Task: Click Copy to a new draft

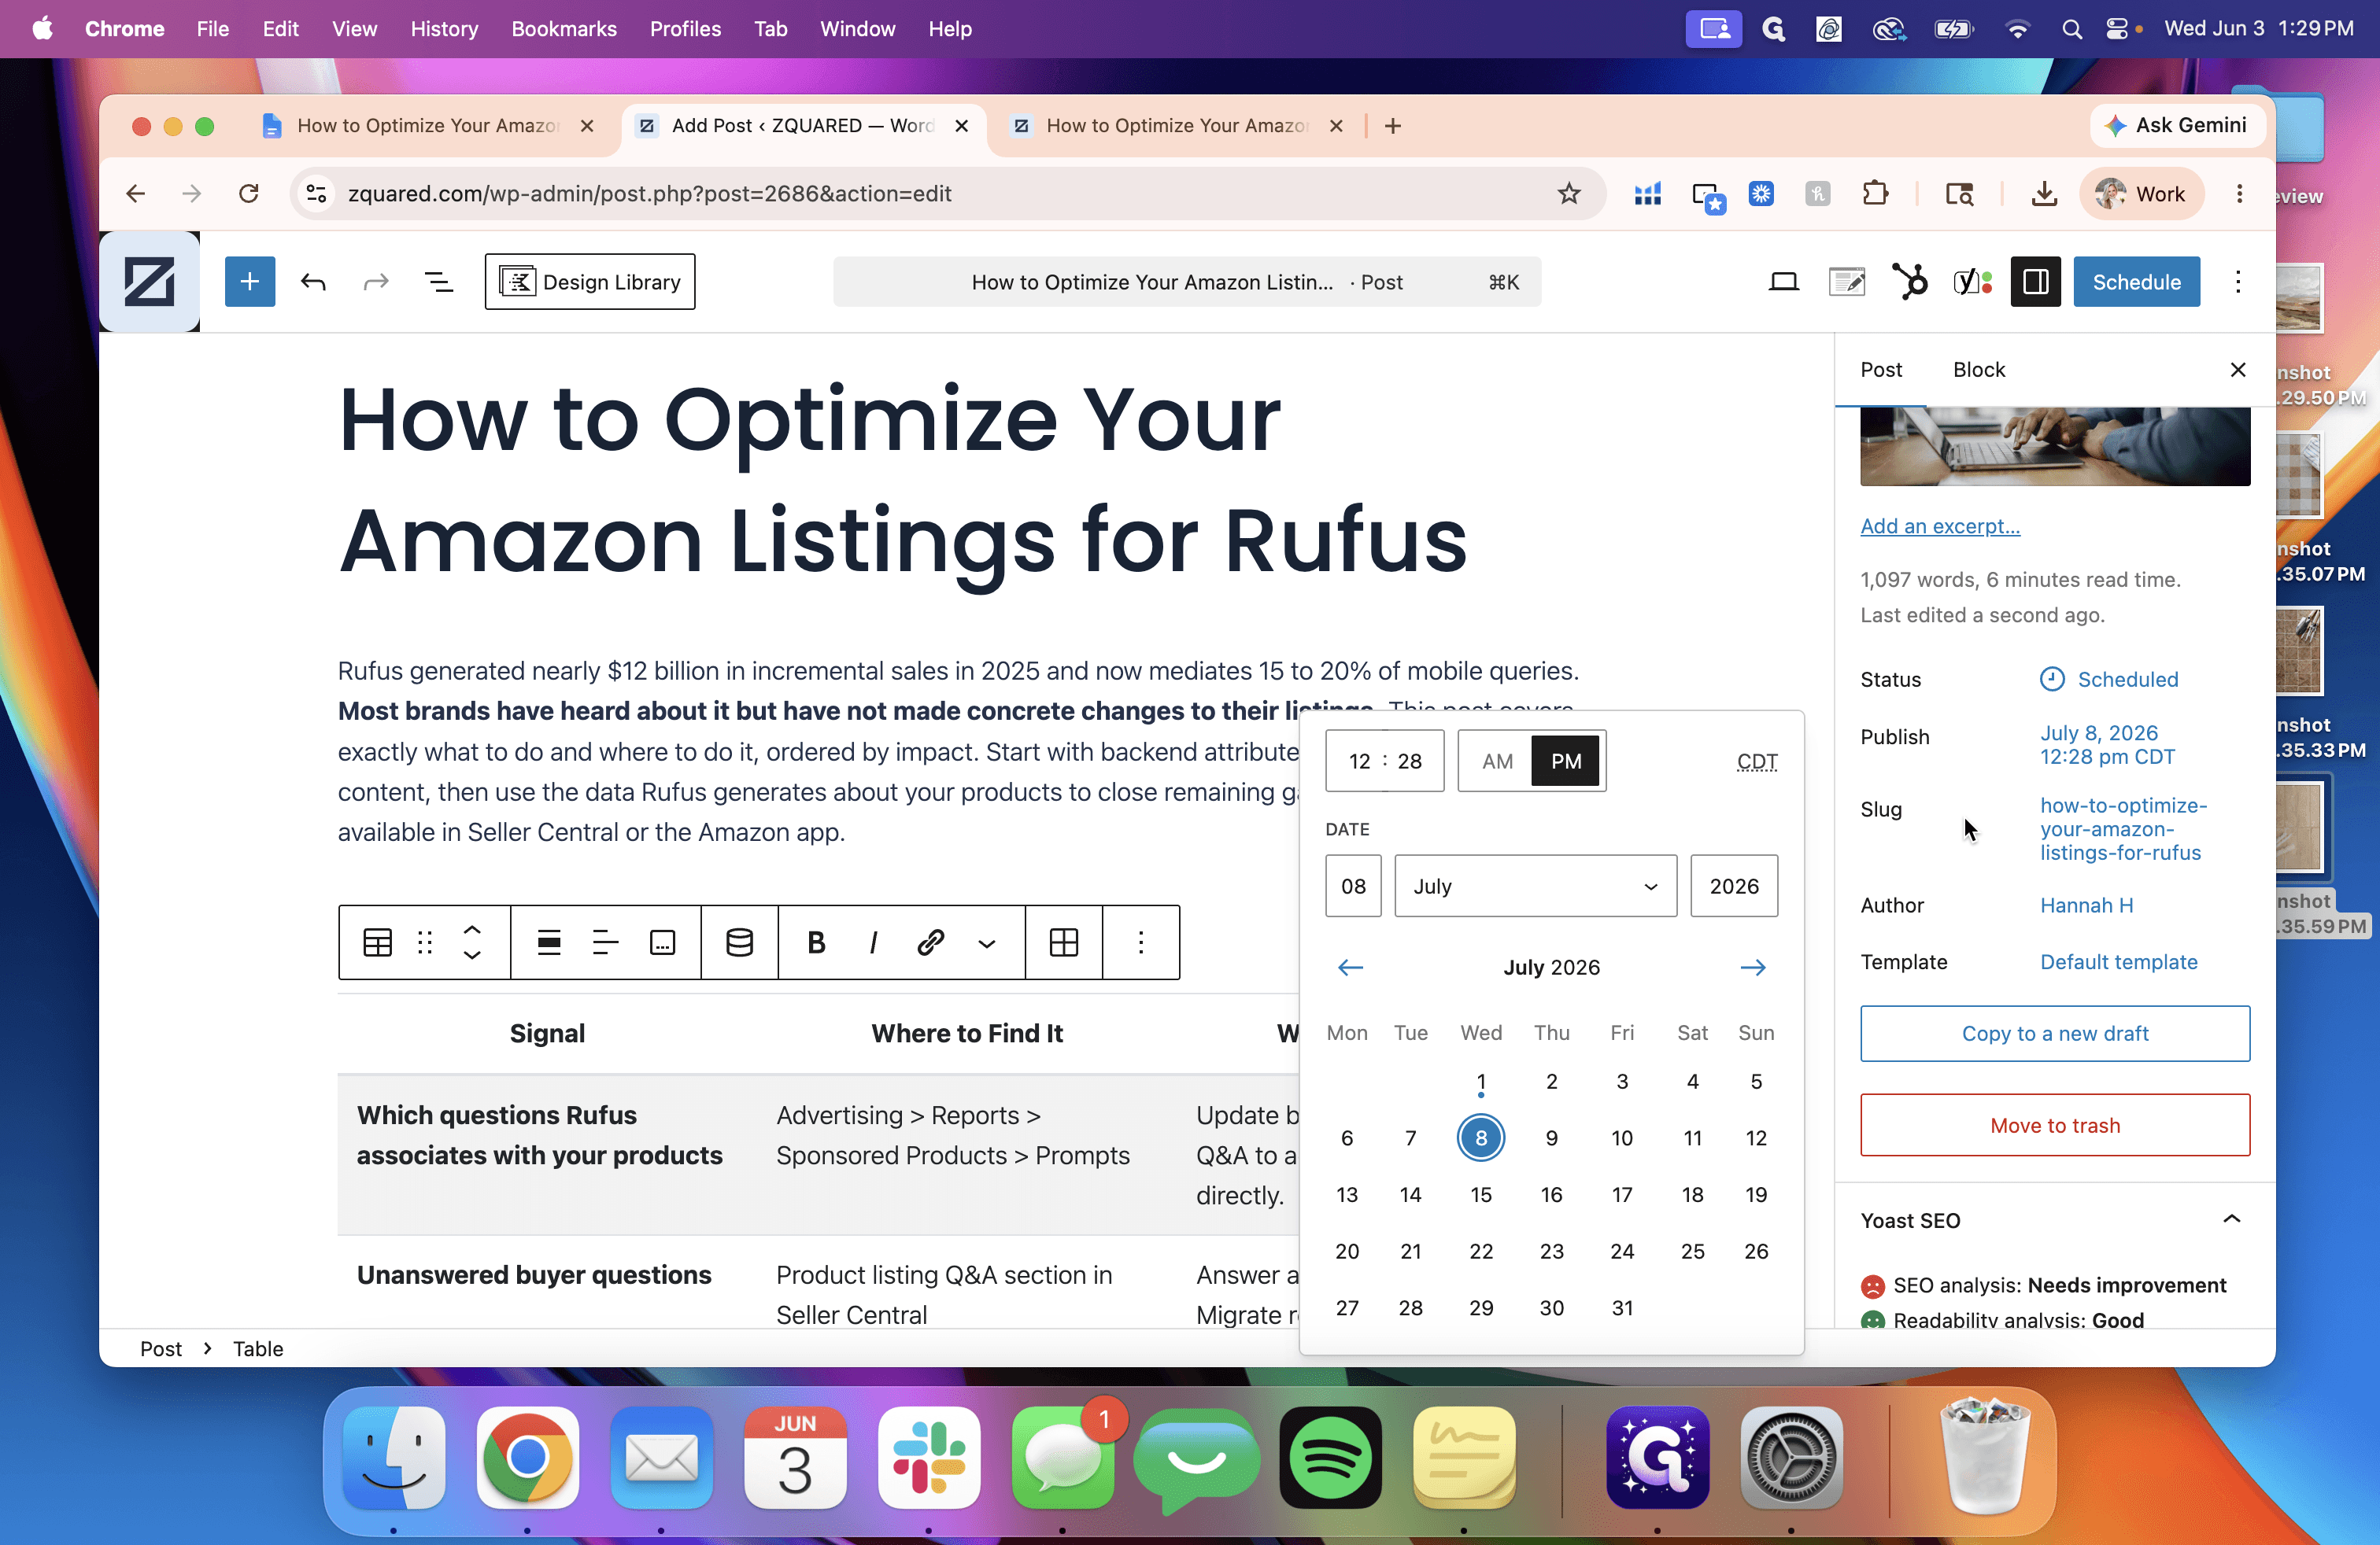Action: coord(2055,1034)
